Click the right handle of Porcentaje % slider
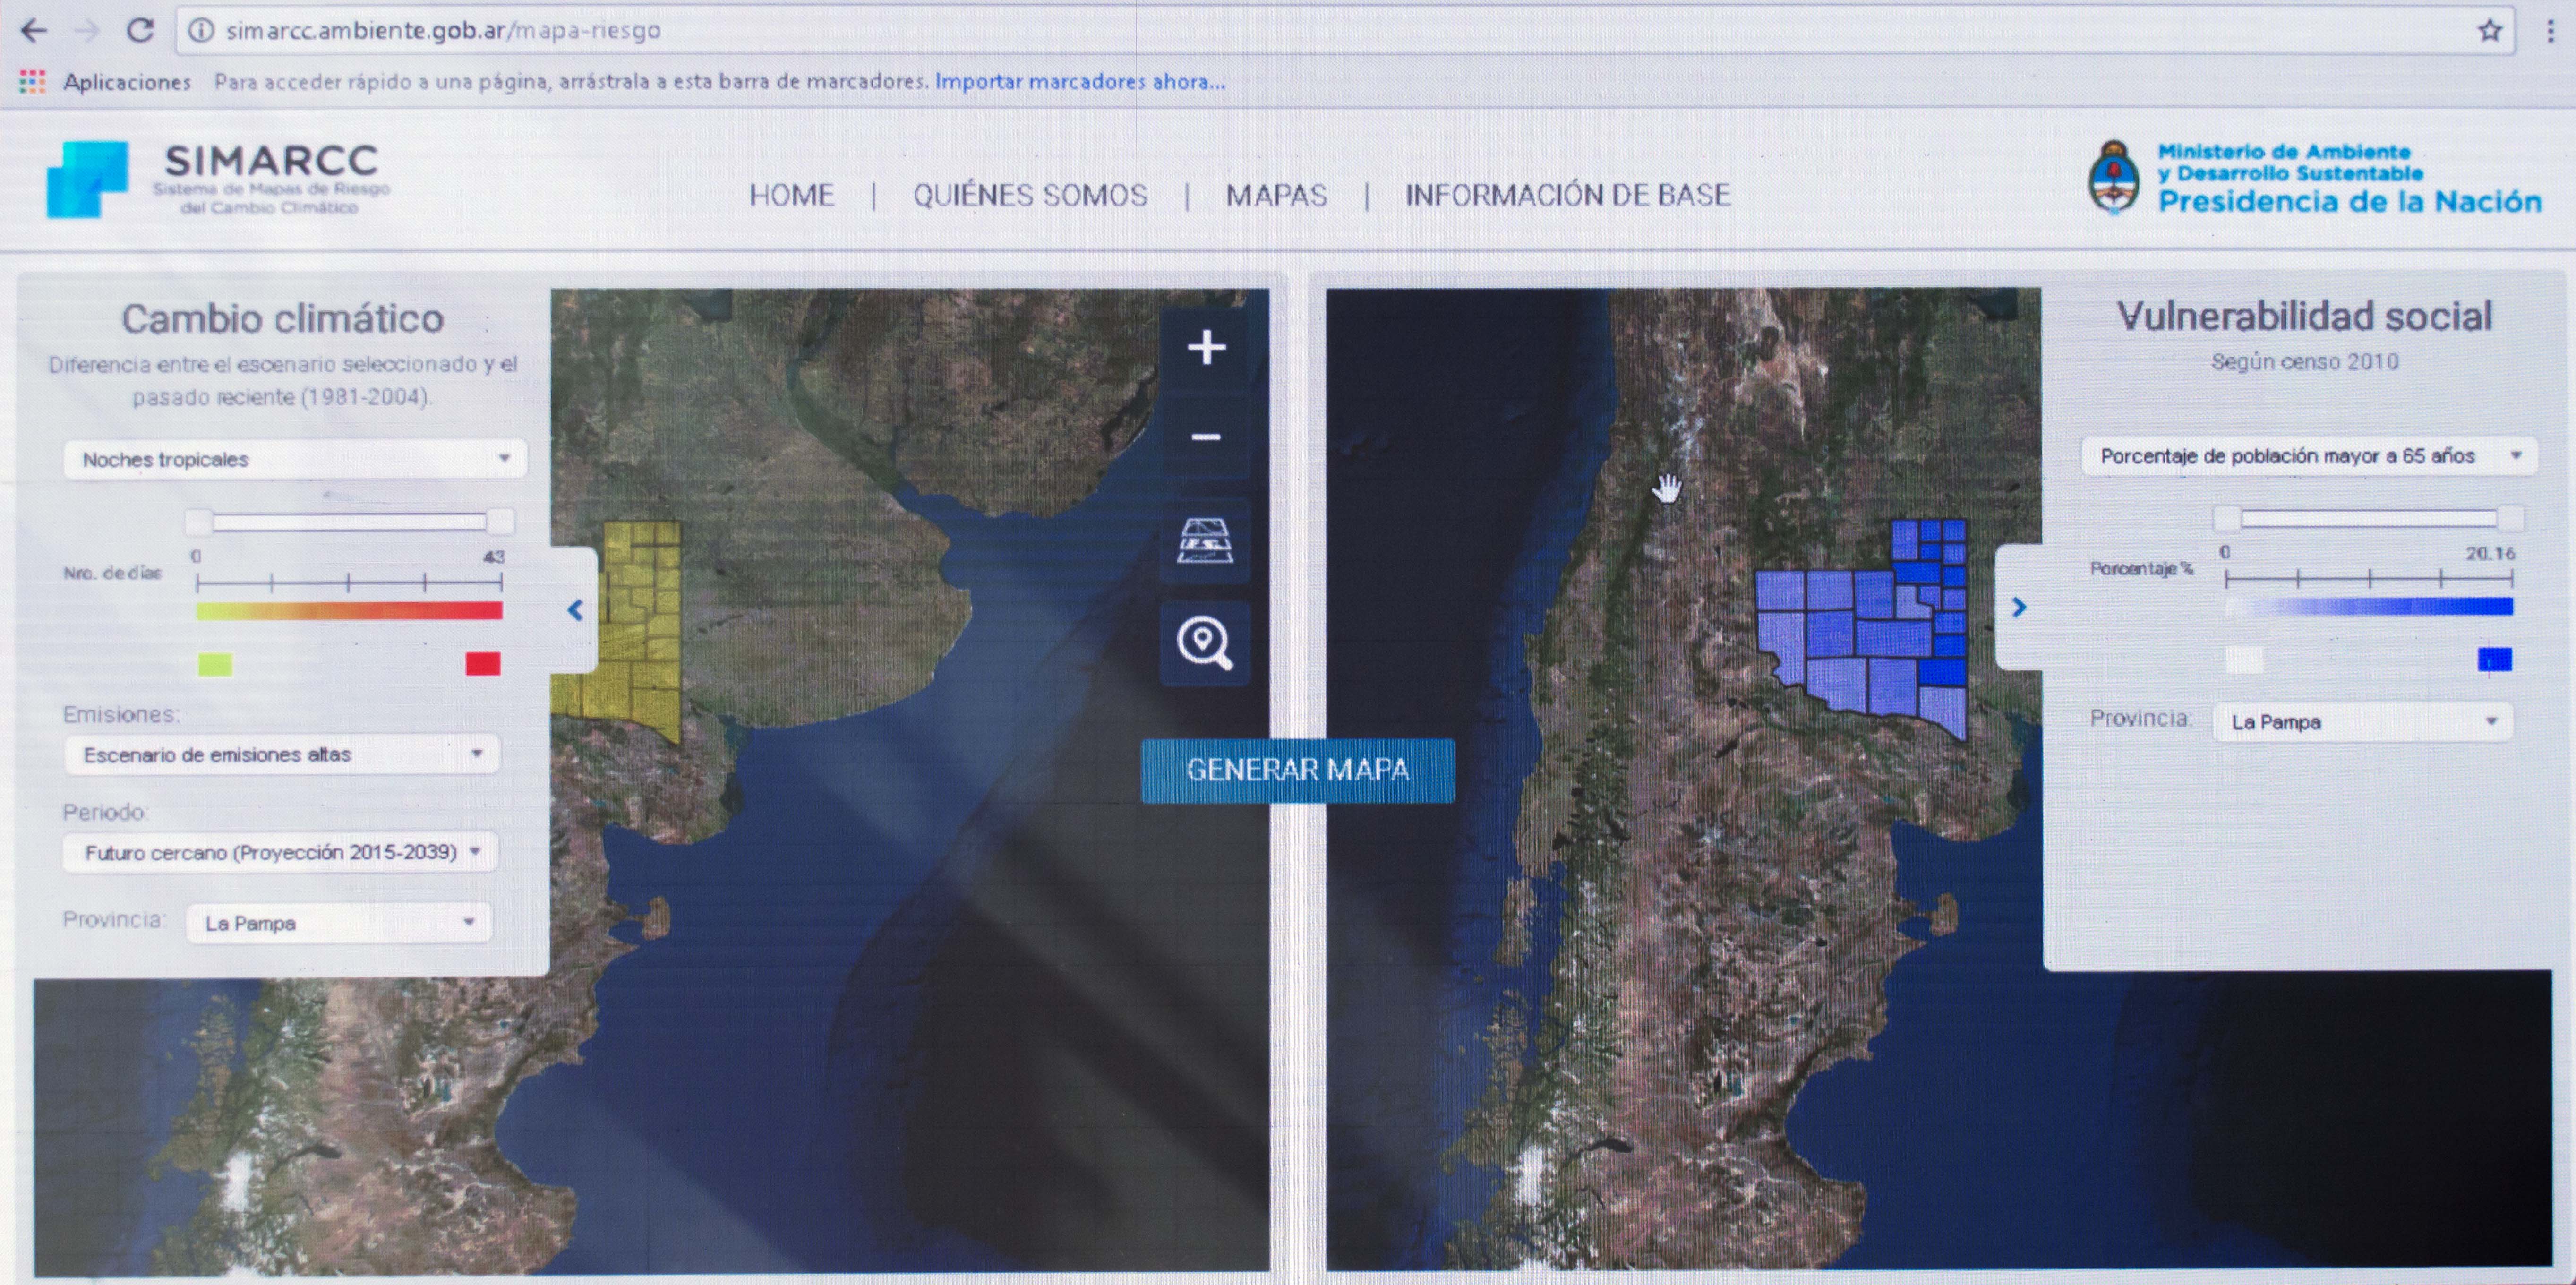Image resolution: width=2576 pixels, height=1285 pixels. pyautogui.click(x=2510, y=518)
